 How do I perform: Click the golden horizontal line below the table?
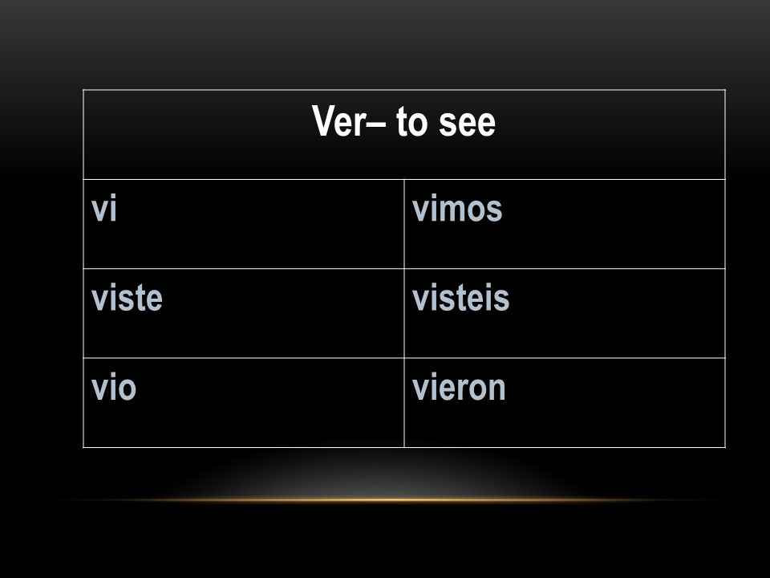tap(388, 500)
